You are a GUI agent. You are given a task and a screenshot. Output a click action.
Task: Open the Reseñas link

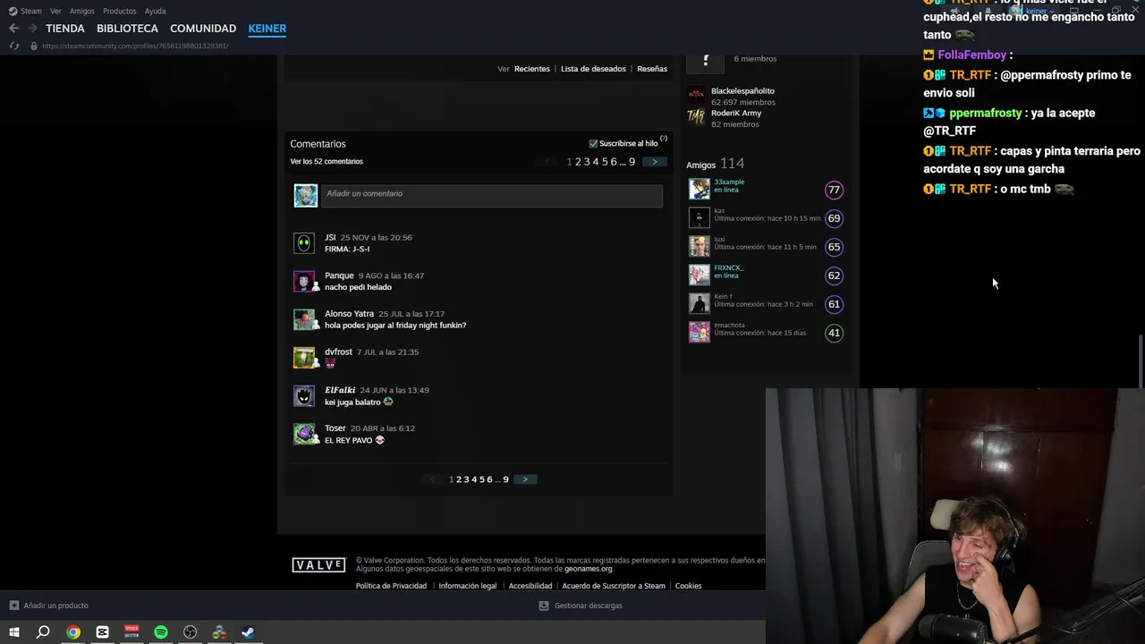pyautogui.click(x=652, y=69)
